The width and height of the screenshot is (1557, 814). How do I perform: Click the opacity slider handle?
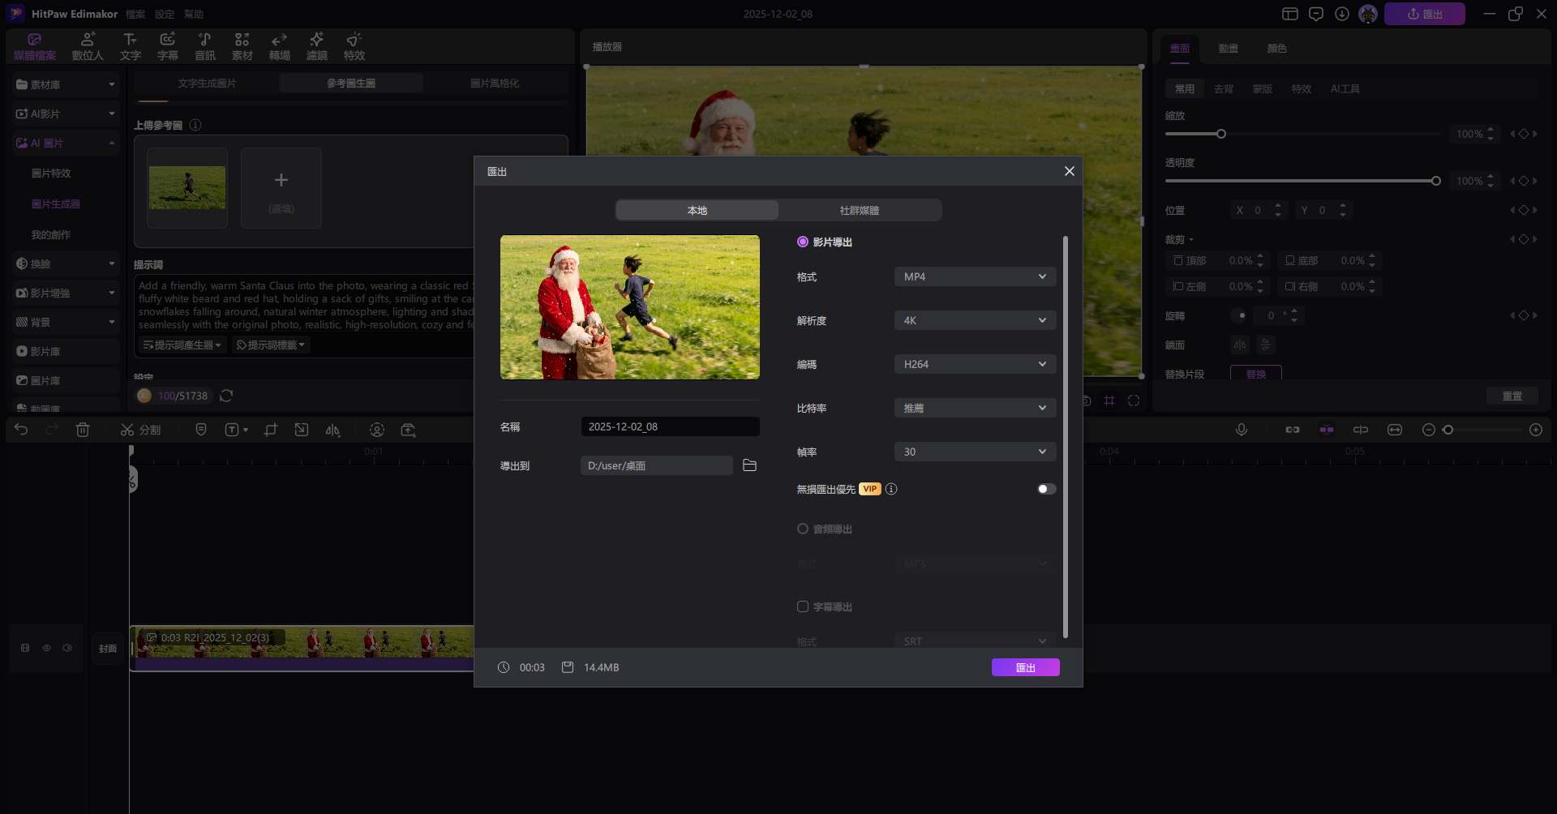(1435, 181)
